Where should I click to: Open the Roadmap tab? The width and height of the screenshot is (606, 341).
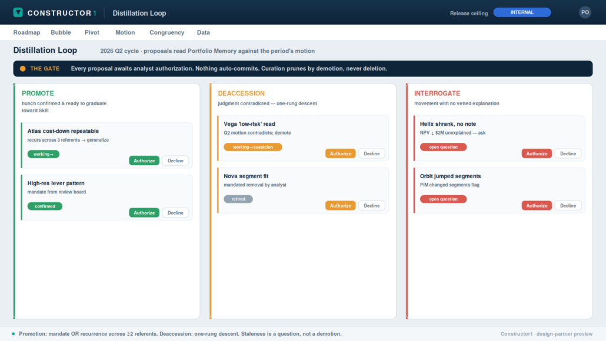(x=26, y=32)
